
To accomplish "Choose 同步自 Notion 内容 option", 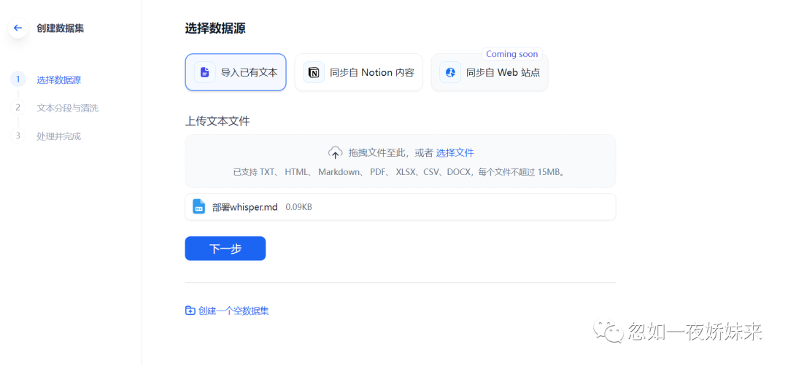I will (x=358, y=72).
